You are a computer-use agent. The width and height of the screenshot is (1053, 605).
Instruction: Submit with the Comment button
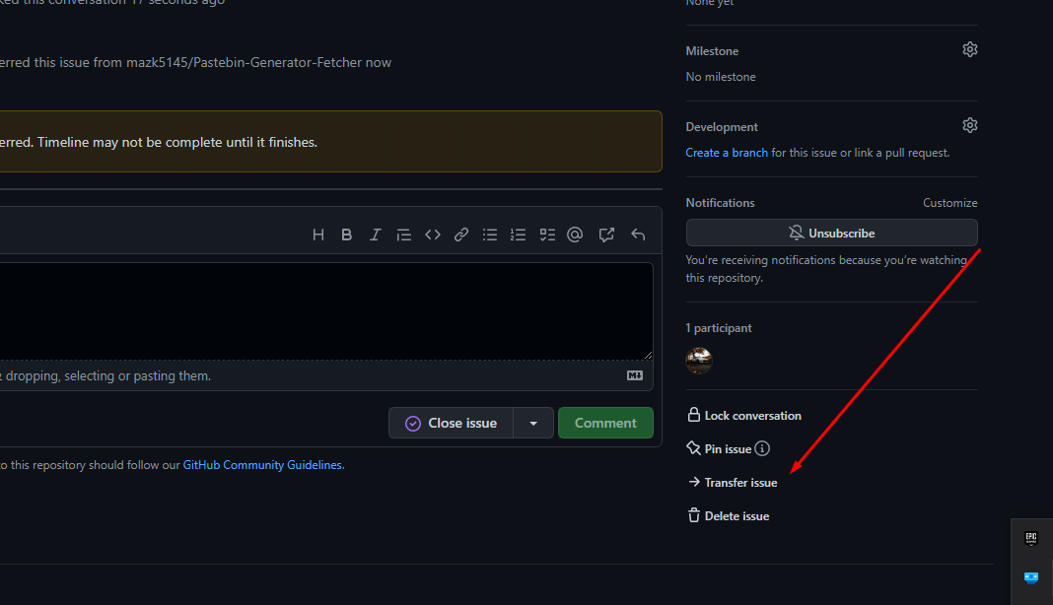(x=605, y=423)
